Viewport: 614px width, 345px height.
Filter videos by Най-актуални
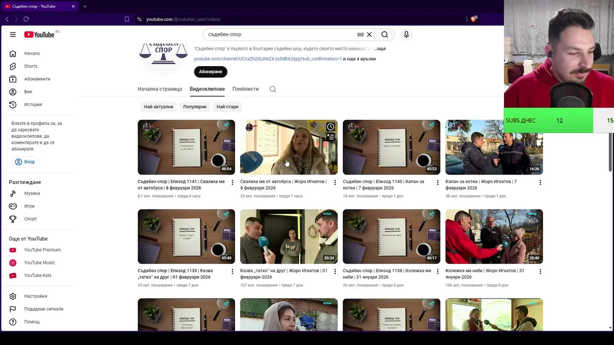click(x=158, y=107)
